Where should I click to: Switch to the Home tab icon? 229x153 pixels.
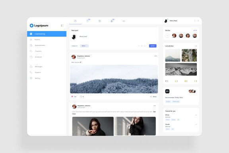point(76,21)
